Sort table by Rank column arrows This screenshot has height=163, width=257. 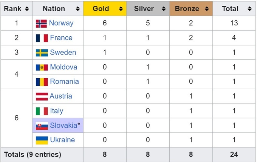[26, 9]
